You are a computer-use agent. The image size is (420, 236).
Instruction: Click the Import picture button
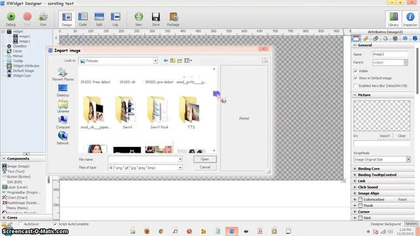tap(385, 136)
